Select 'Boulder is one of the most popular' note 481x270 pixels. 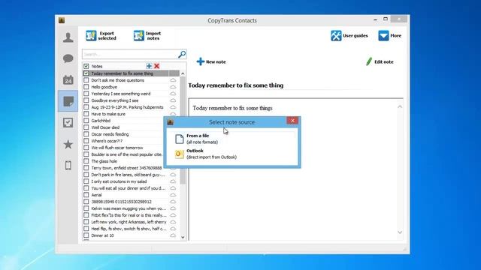(x=127, y=154)
